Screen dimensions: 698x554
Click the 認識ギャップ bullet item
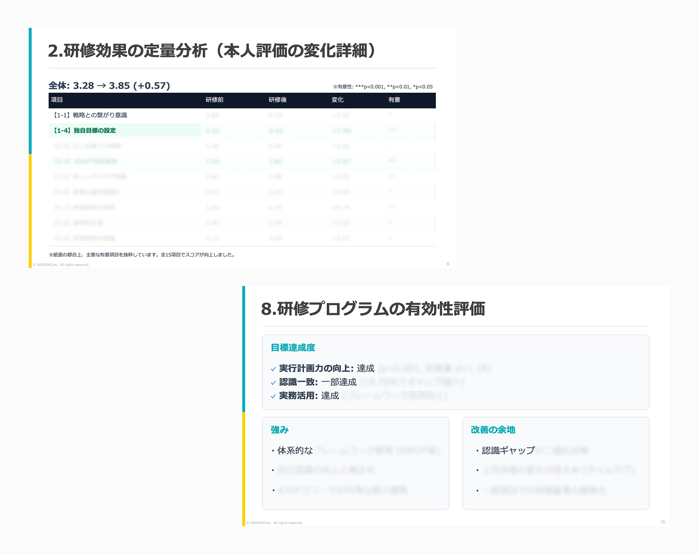tap(508, 451)
